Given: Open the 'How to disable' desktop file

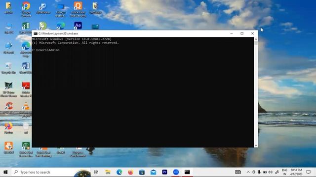Looking at the screenshot, I should point(60,10).
